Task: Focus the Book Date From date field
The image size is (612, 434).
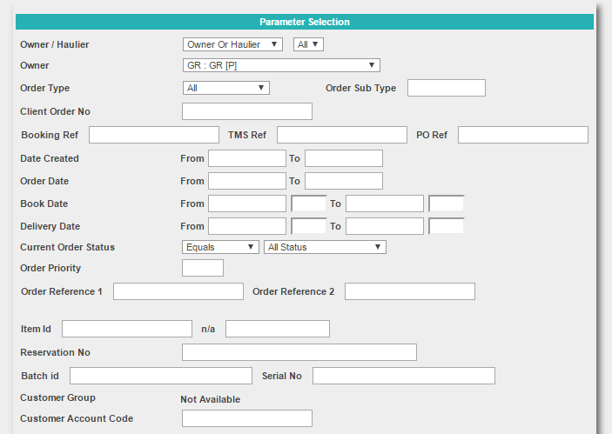Action: (247, 204)
